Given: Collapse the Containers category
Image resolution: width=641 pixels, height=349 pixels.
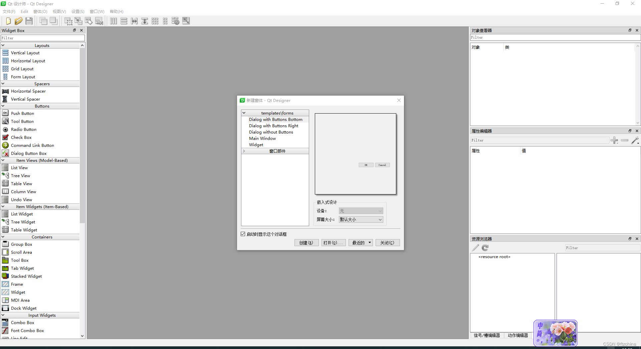Looking at the screenshot, I should coord(3,237).
